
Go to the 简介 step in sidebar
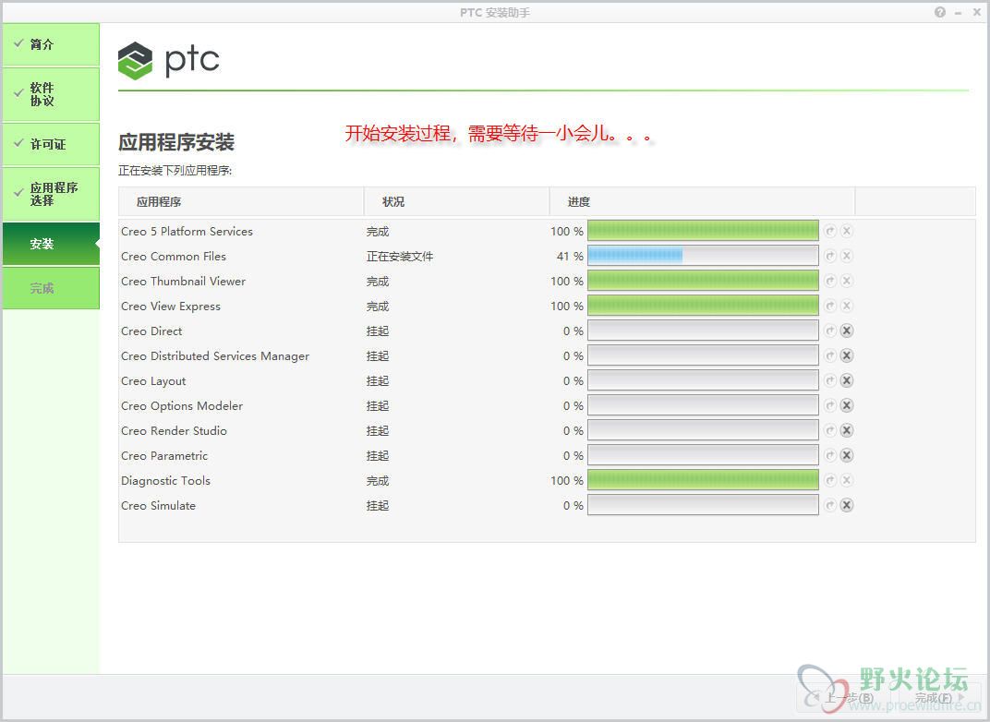click(51, 44)
